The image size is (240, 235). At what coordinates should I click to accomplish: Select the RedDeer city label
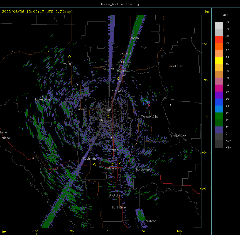point(123,71)
